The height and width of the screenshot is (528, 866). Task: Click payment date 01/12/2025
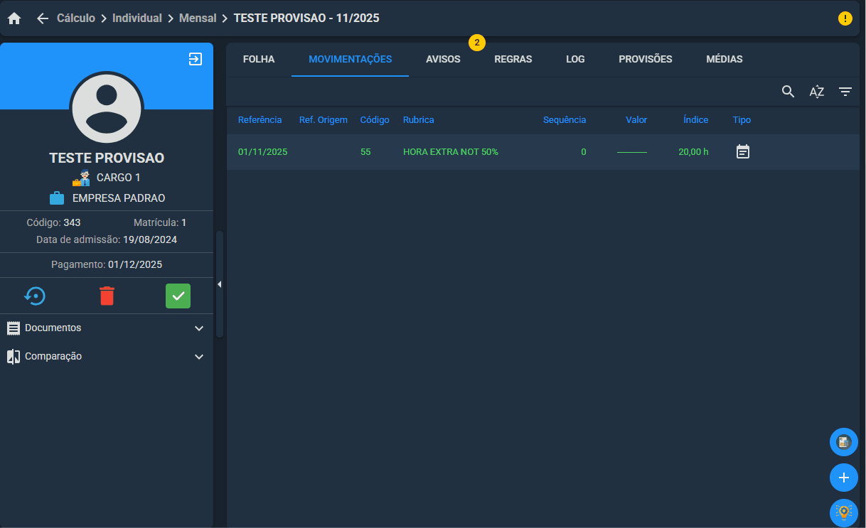(x=135, y=264)
